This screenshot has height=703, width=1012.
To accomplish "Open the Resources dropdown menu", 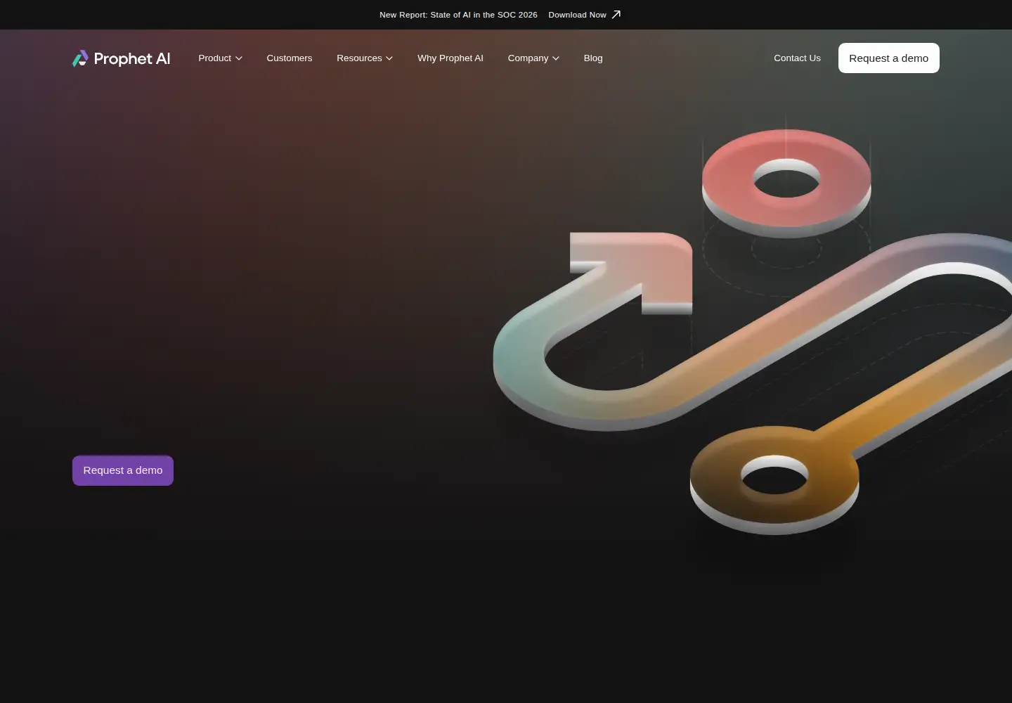I will tap(365, 58).
